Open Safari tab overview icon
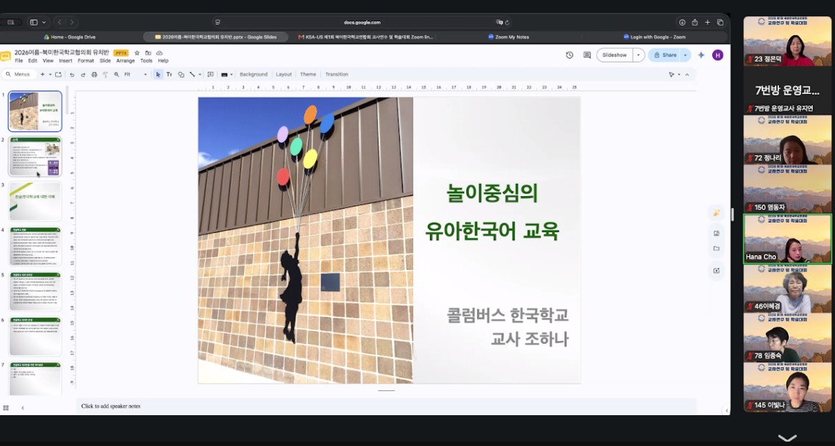This screenshot has width=835, height=446. [x=720, y=22]
